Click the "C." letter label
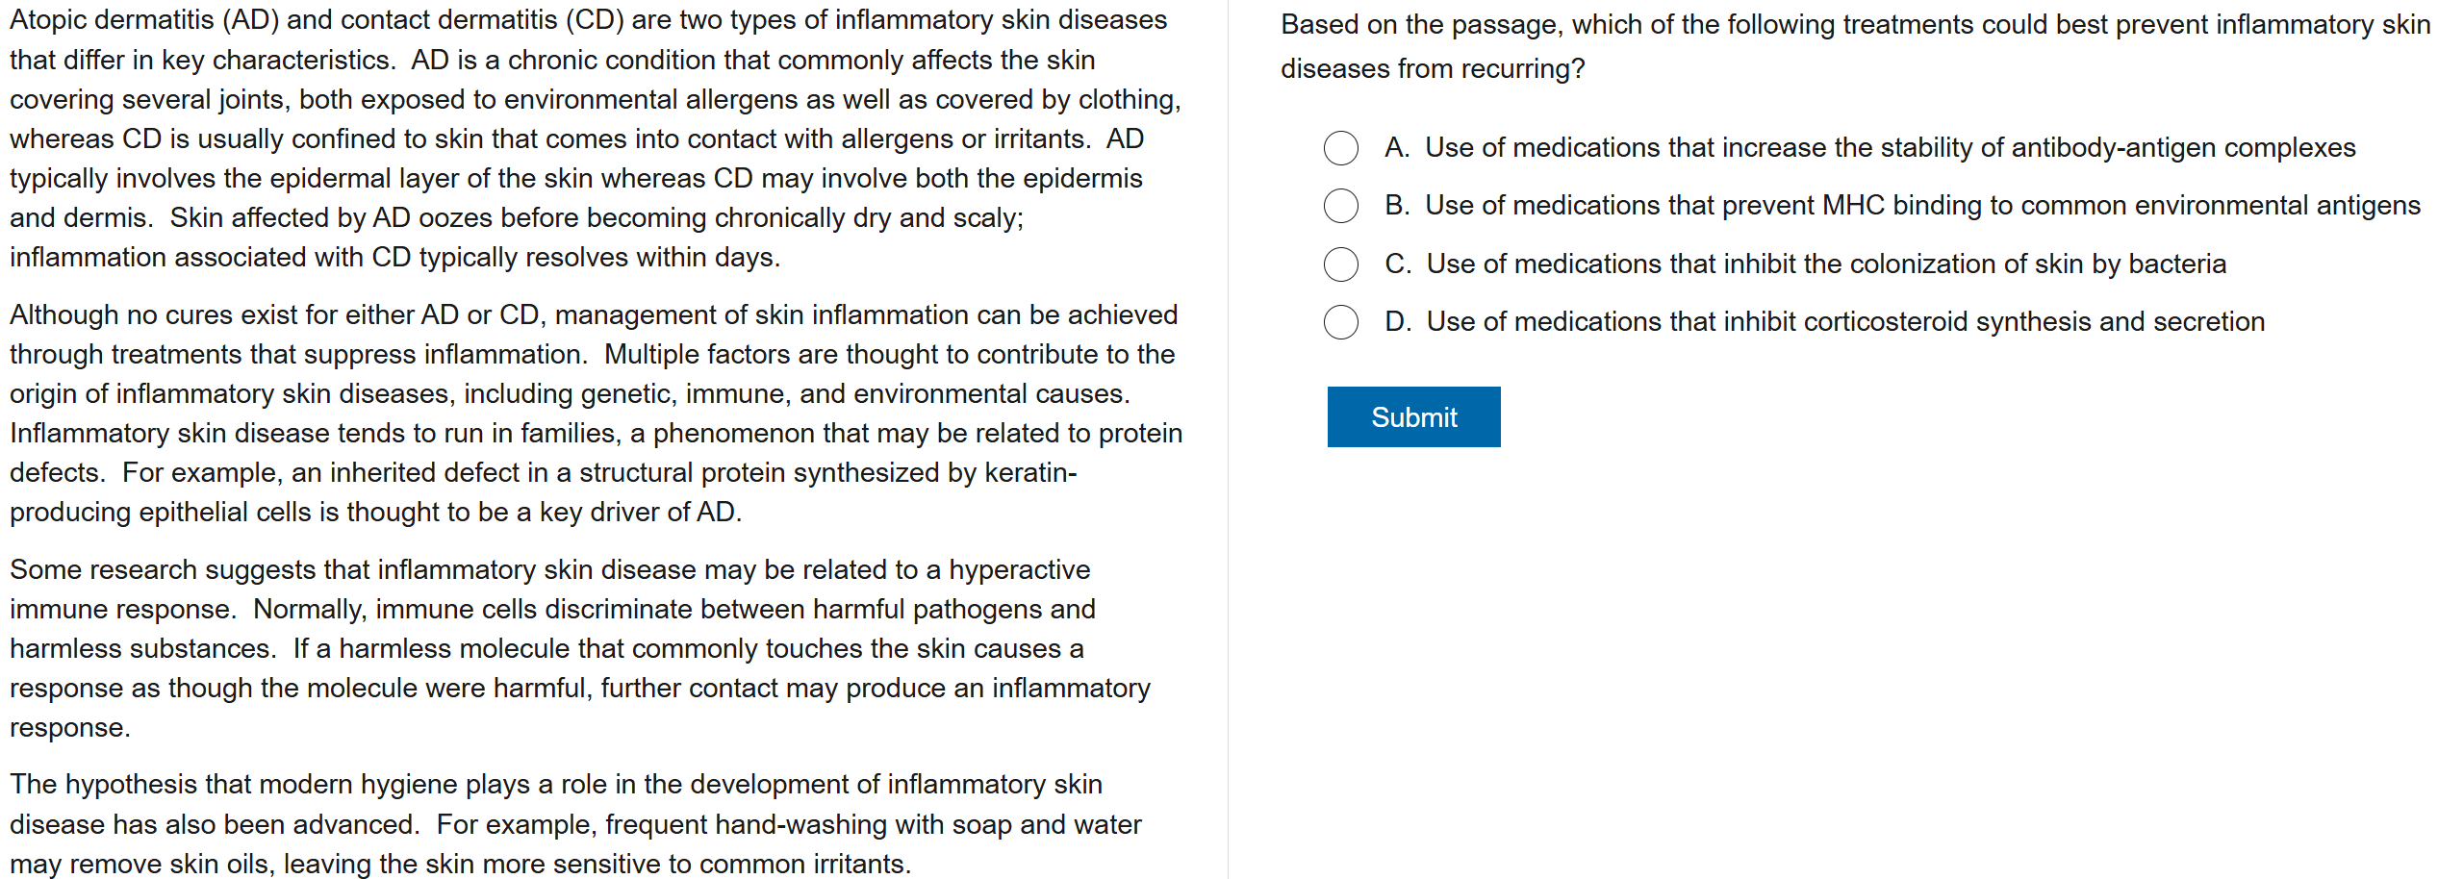2438x879 pixels. (1398, 264)
